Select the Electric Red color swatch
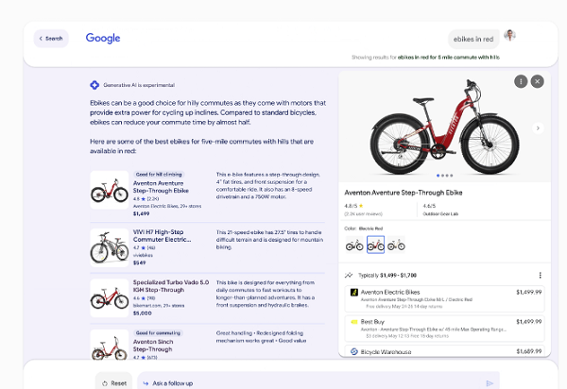Image resolution: width=567 pixels, height=389 pixels. click(375, 245)
